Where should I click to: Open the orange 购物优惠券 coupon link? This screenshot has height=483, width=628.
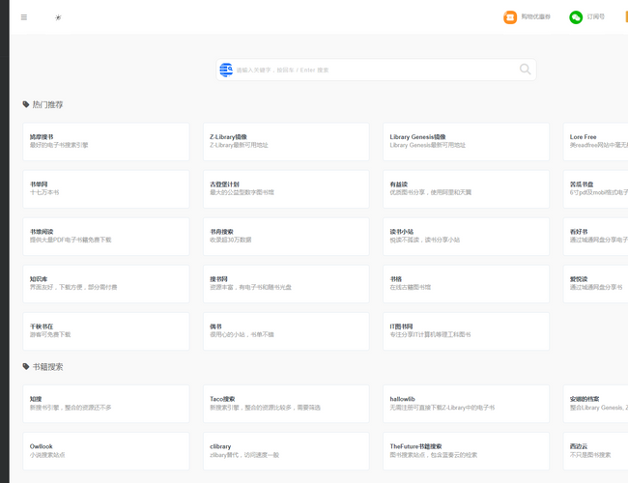point(527,17)
